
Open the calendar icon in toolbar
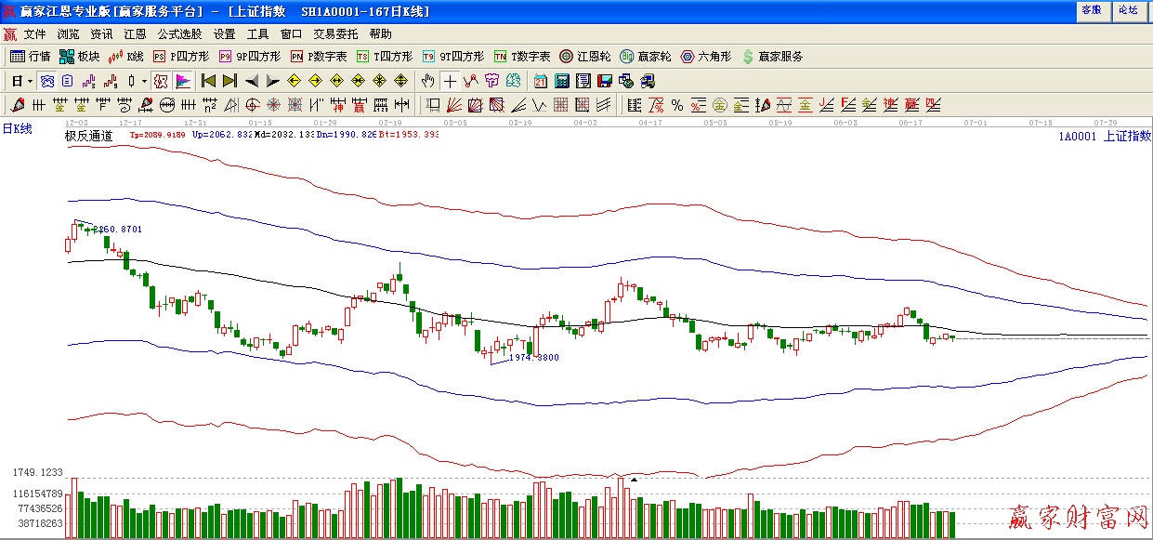click(x=541, y=81)
